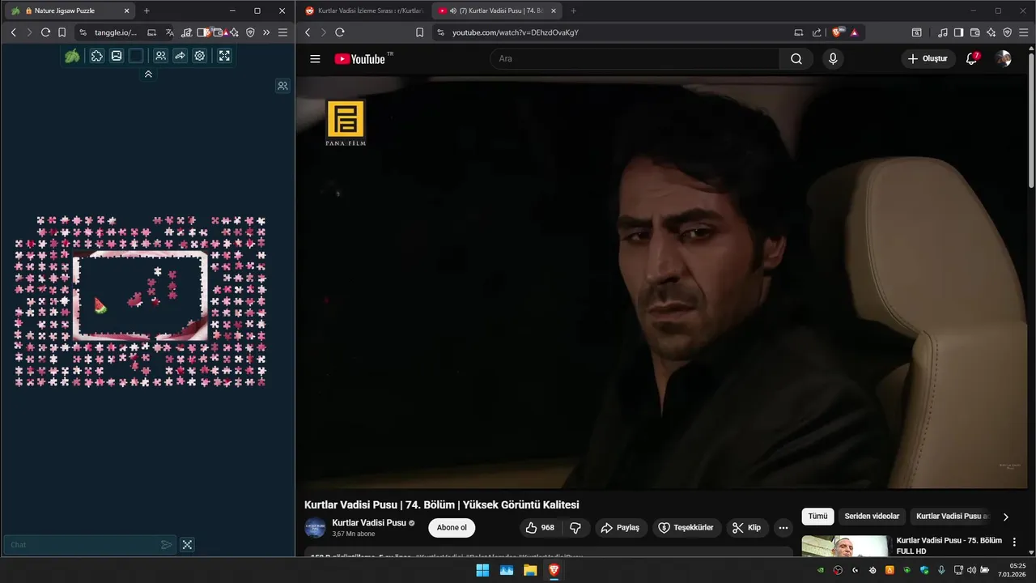Open the background color square in Tanggle toolbar
The image size is (1036, 583).
(136, 56)
